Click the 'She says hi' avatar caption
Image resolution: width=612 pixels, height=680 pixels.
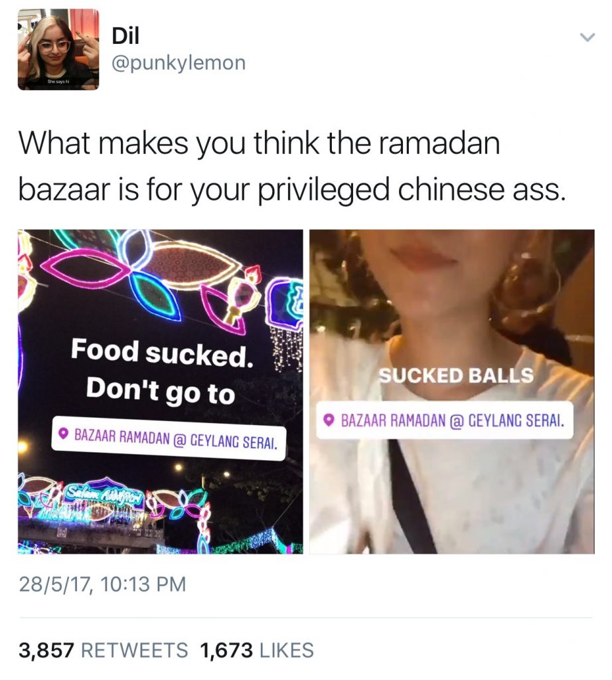(58, 82)
